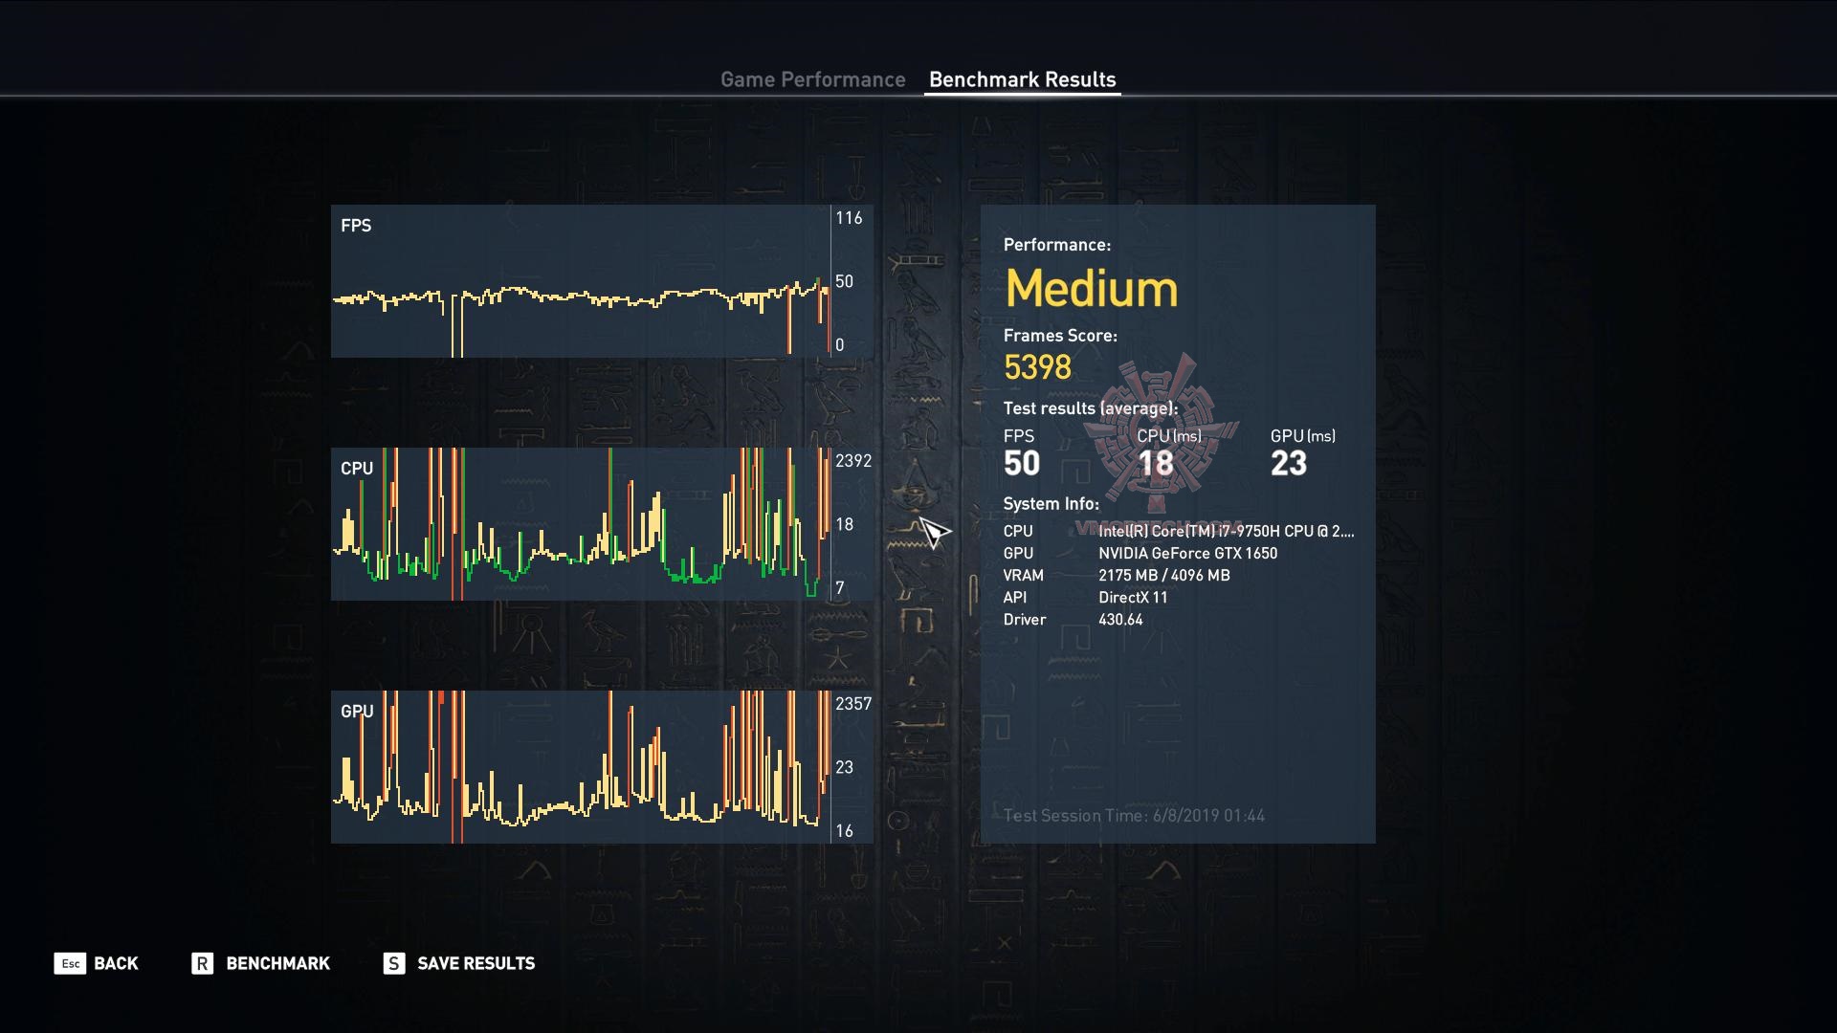The height and width of the screenshot is (1033, 1837).
Task: Select the Benchmark Results tab
Action: (1022, 79)
